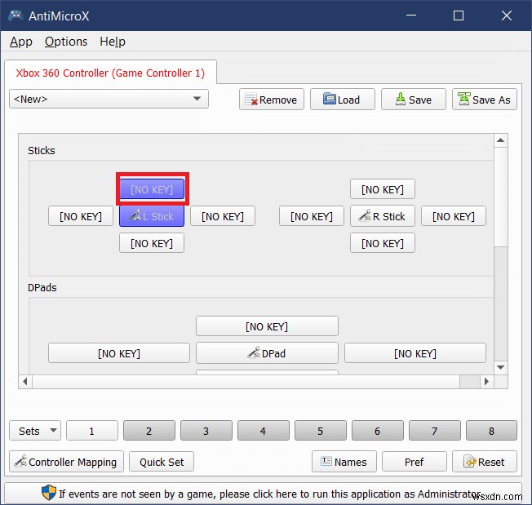Image resolution: width=532 pixels, height=505 pixels.
Task: Open Controller Mapping dialog
Action: [x=67, y=462]
